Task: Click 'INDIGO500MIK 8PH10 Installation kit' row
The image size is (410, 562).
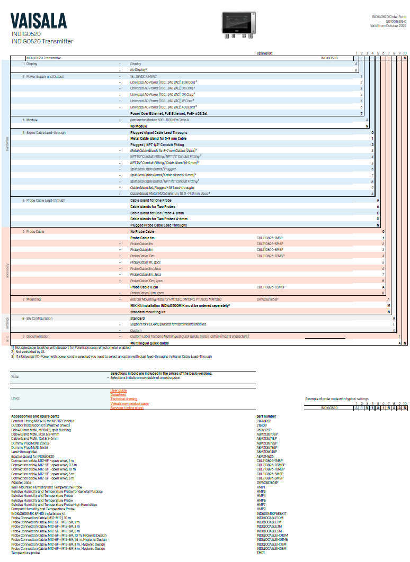Action: 38,514
